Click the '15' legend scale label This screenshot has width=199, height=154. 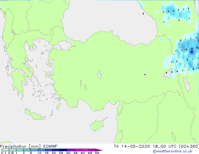(46, 153)
